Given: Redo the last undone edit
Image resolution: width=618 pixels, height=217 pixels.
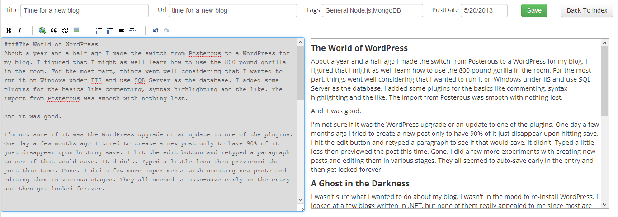Looking at the screenshot, I should [x=167, y=31].
